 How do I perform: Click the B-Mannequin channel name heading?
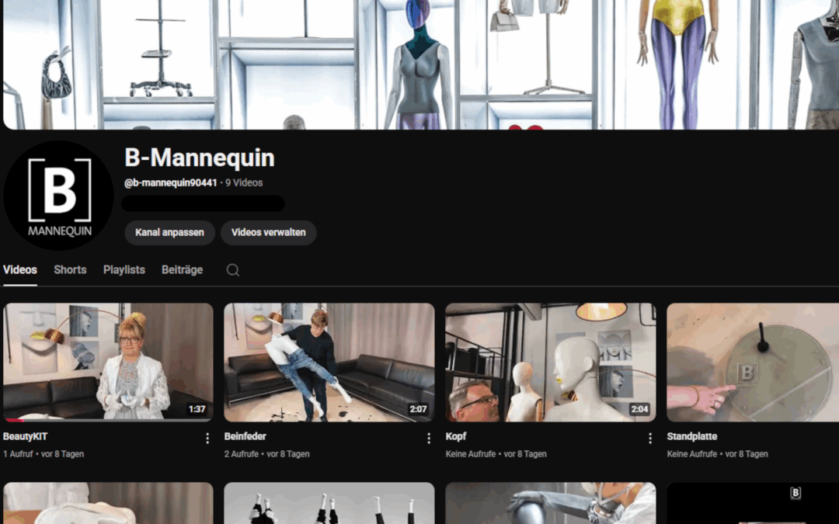click(200, 158)
